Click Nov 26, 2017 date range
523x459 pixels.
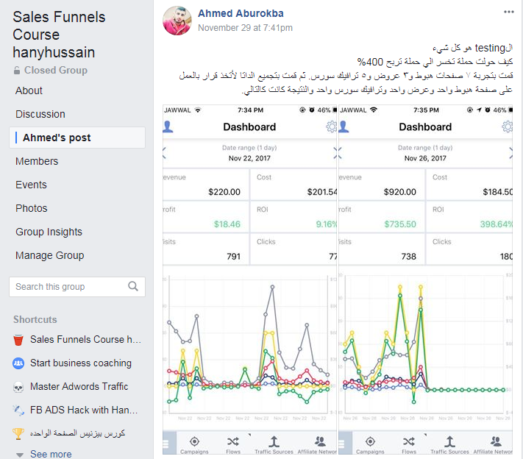click(425, 158)
